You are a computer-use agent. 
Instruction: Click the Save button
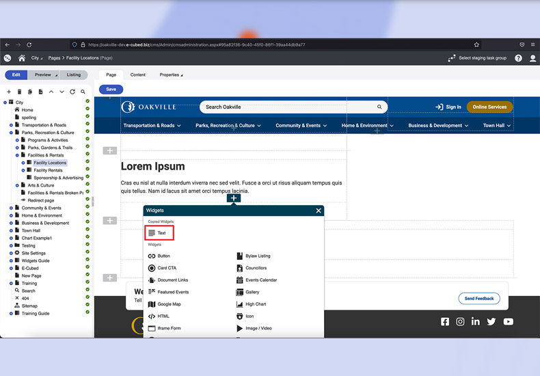[111, 90]
